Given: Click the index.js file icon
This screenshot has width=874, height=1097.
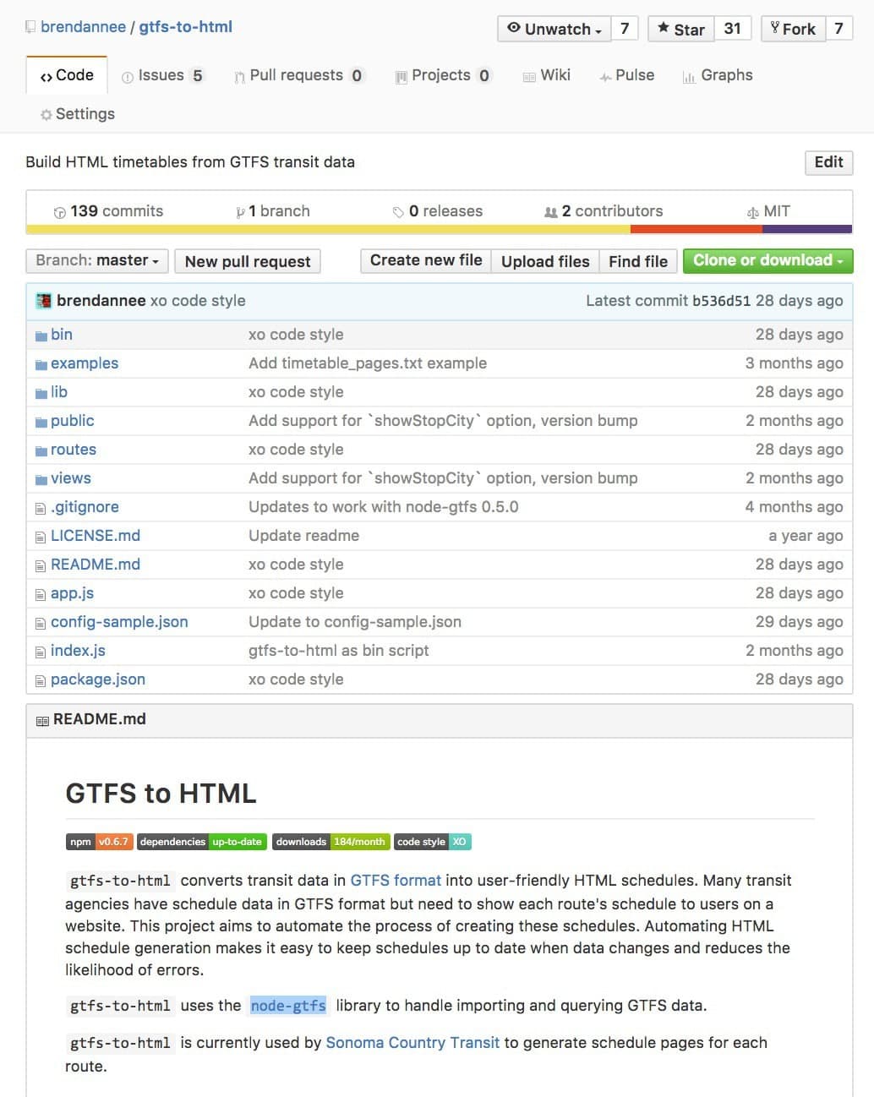Looking at the screenshot, I should [x=41, y=652].
